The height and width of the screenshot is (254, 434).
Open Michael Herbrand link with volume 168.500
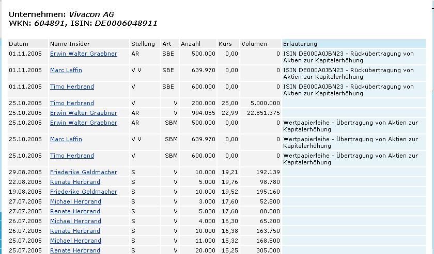[x=75, y=241]
